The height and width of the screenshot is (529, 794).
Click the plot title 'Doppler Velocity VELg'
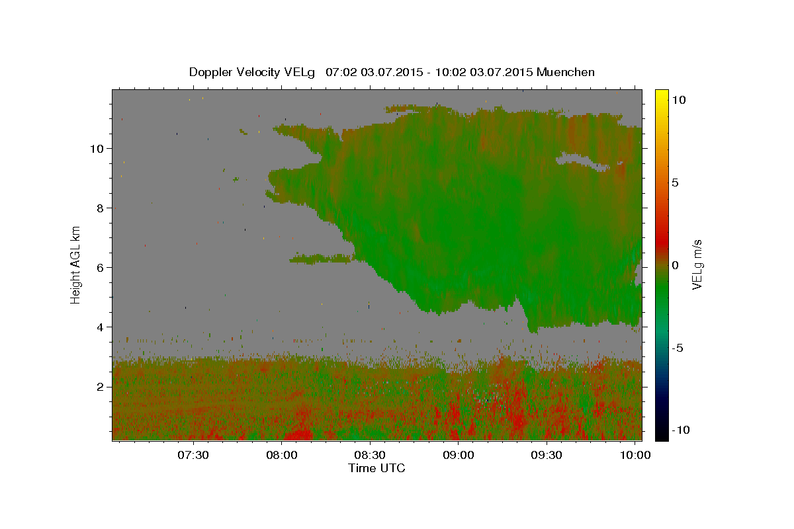(253, 72)
